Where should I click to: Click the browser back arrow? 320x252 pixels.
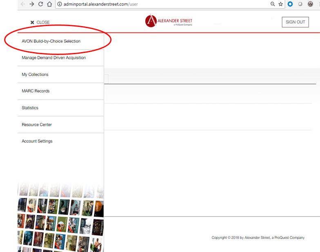pyautogui.click(x=22, y=4)
